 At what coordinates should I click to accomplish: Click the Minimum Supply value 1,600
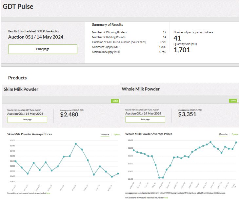click(x=163, y=47)
